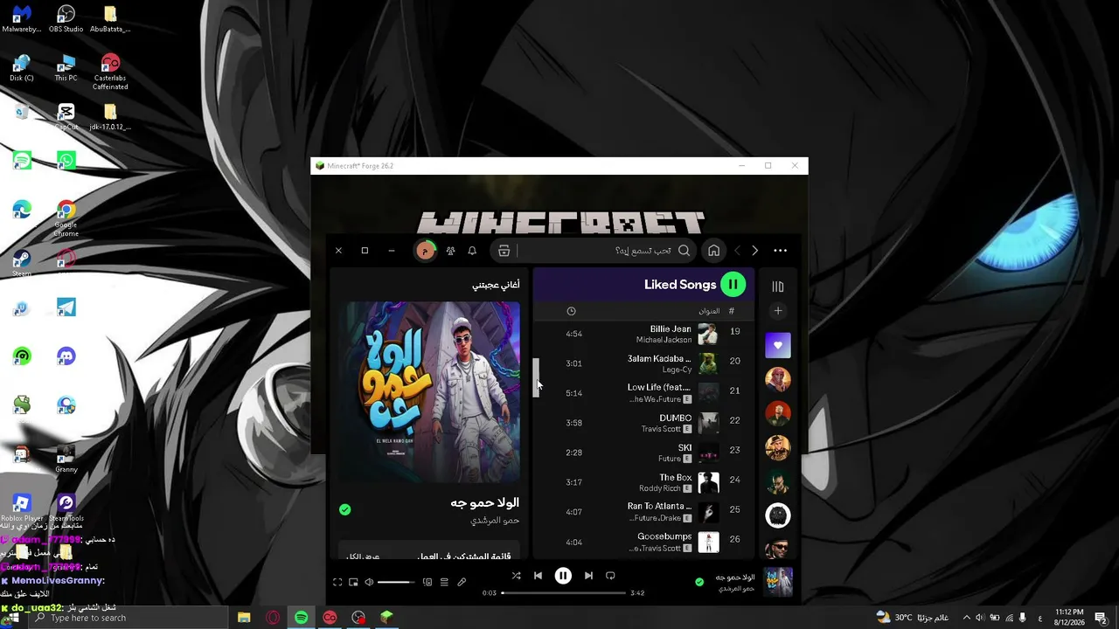The width and height of the screenshot is (1119, 629).
Task: Toggle the microphone lyrics button
Action: (462, 582)
